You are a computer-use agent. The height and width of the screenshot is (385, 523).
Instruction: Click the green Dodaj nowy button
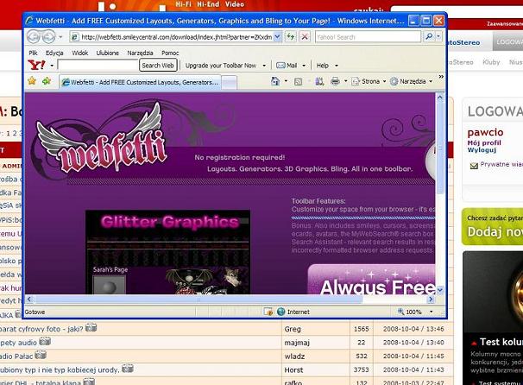(x=492, y=227)
